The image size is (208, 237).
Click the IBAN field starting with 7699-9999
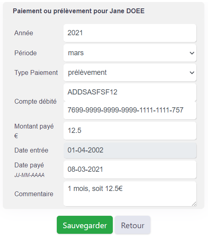[130, 110]
